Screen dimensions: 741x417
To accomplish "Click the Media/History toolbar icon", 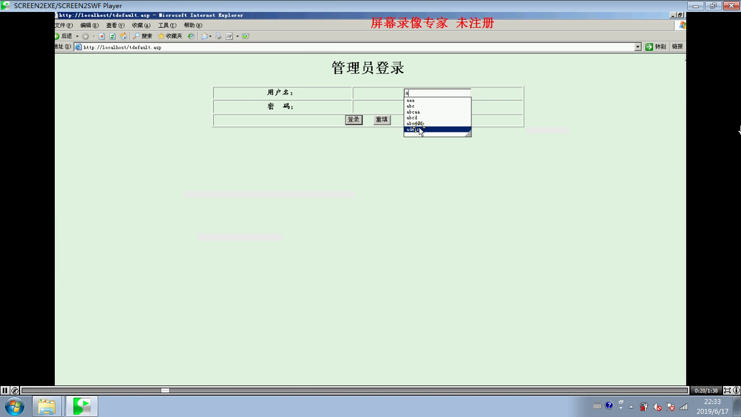I will 191,36.
